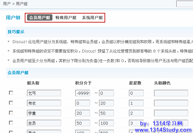Select the 系统用户组 tab

pyautogui.click(x=92, y=17)
